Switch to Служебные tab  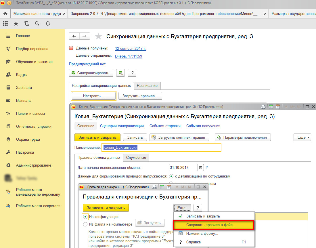pyautogui.click(x=136, y=157)
